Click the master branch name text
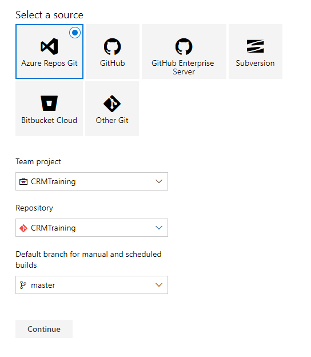 43,285
